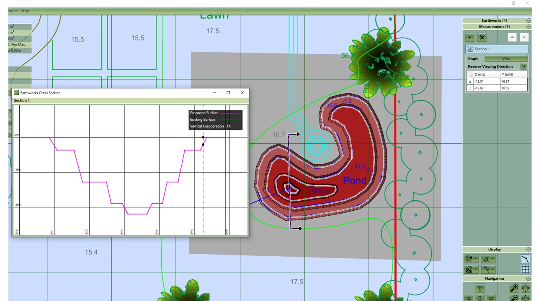Viewport: 536px width, 301px height.
Task: Delete measurement with the X button
Action: point(482,37)
